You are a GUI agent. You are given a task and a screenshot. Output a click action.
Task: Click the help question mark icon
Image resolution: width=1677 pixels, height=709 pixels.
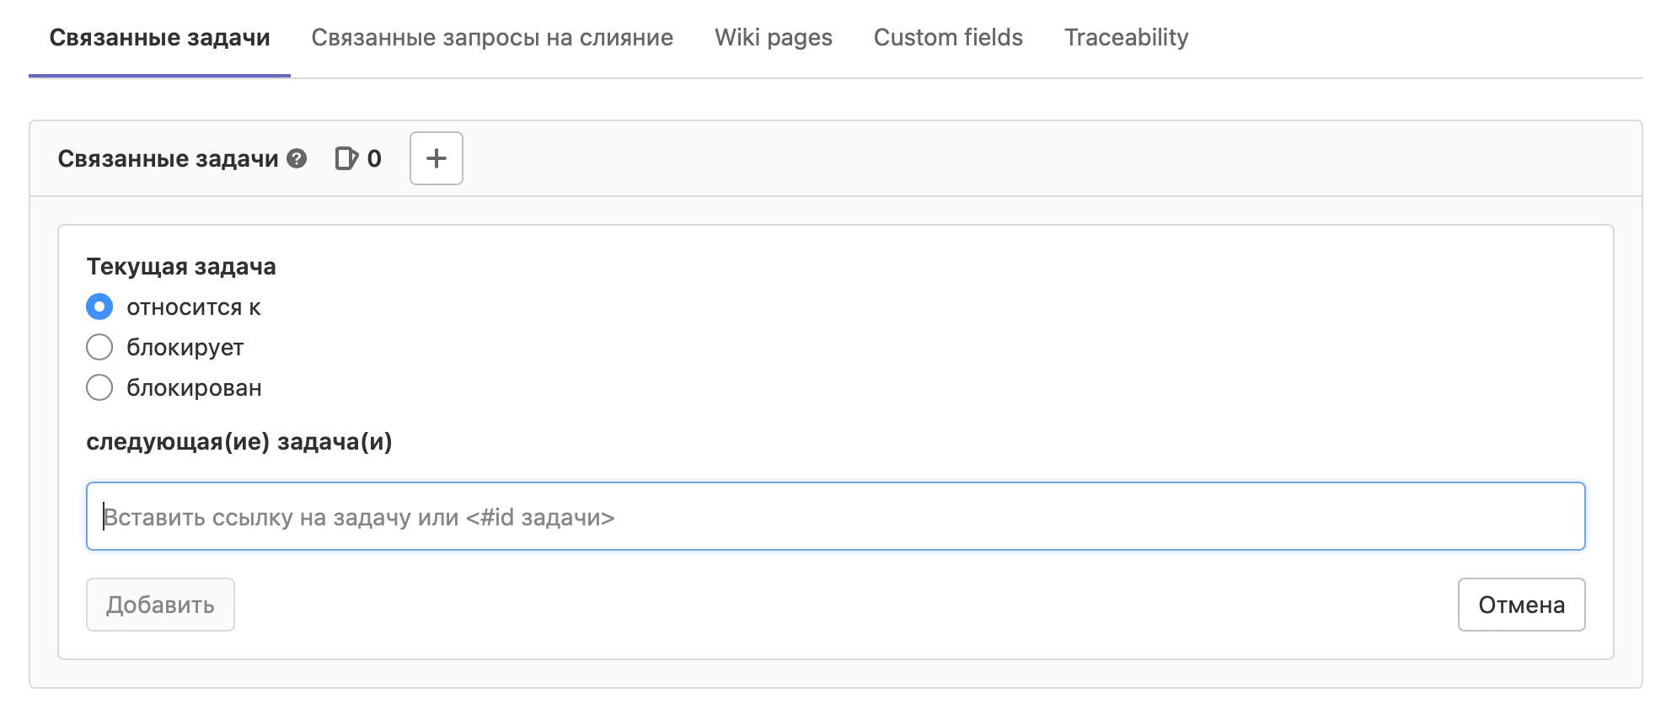click(x=297, y=158)
